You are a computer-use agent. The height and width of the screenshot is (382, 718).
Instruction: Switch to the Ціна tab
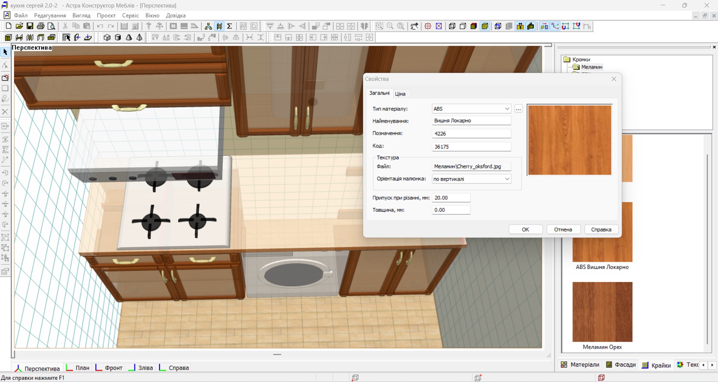[x=400, y=94]
